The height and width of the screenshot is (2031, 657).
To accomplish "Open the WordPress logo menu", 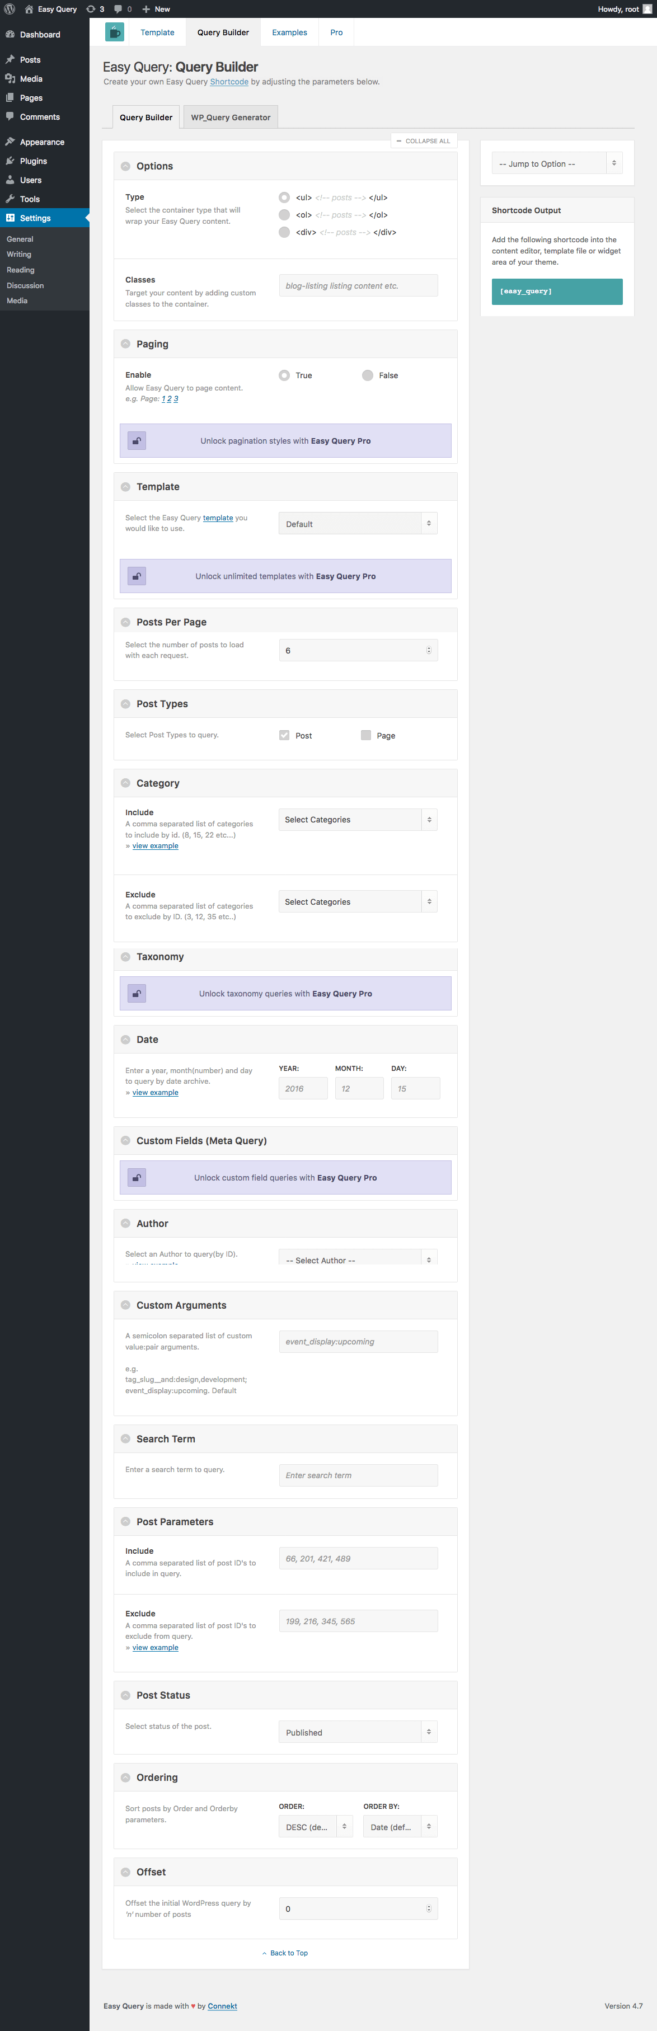I will tap(10, 9).
